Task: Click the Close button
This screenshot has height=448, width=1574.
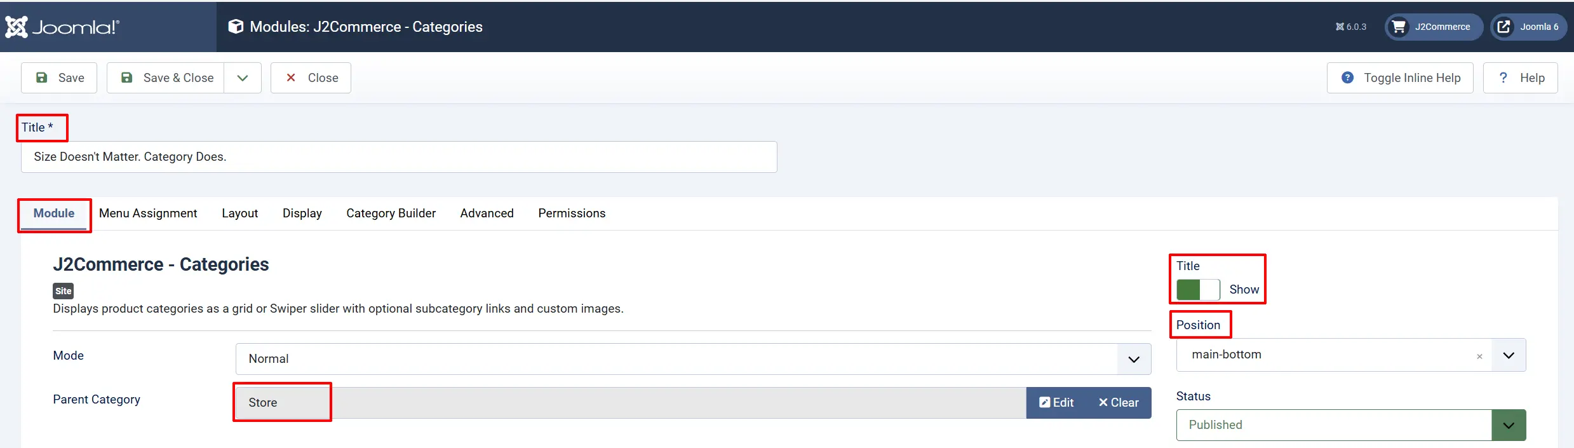Action: click(311, 78)
